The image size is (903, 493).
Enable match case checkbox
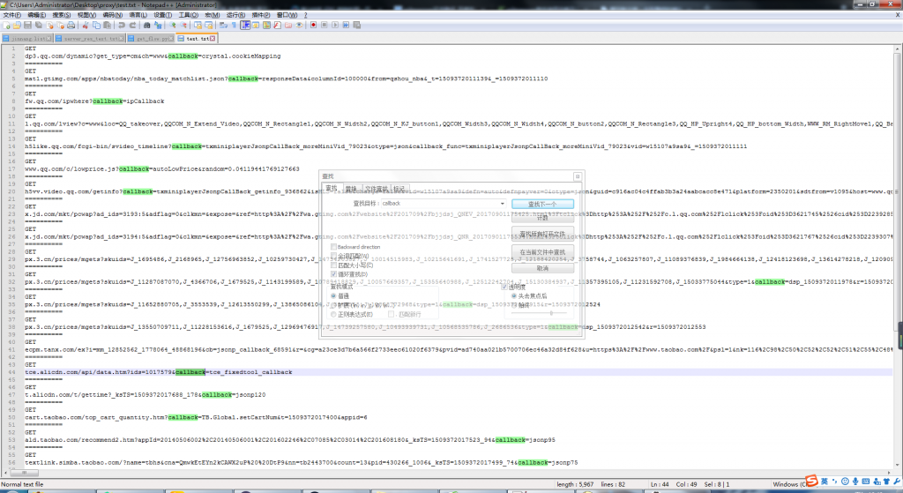pyautogui.click(x=333, y=265)
